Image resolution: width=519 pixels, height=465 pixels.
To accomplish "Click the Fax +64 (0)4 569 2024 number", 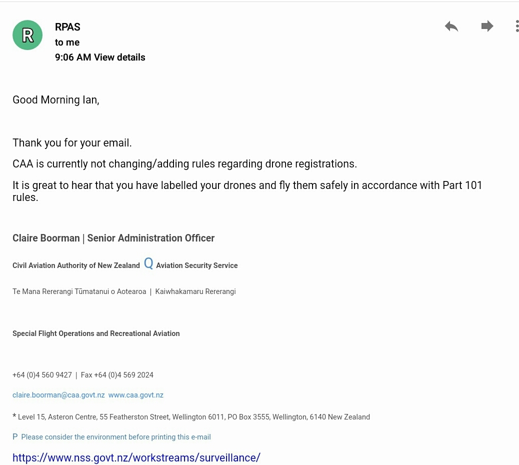I will (x=117, y=375).
